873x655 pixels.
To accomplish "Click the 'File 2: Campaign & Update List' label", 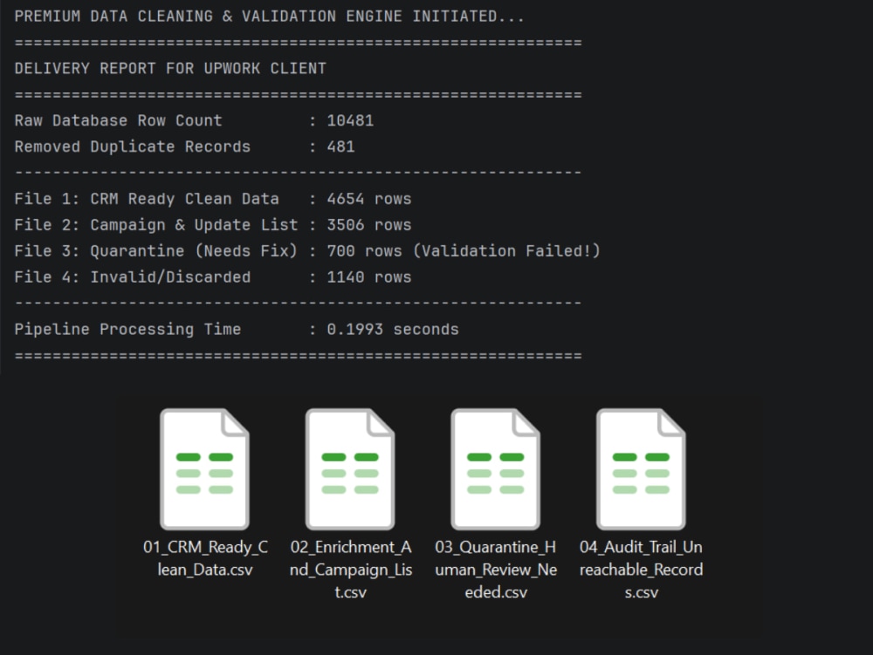I will (x=156, y=225).
